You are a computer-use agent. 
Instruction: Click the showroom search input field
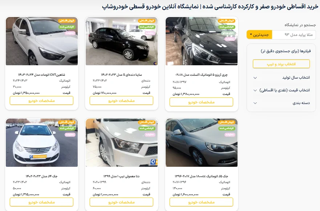coord(294,35)
